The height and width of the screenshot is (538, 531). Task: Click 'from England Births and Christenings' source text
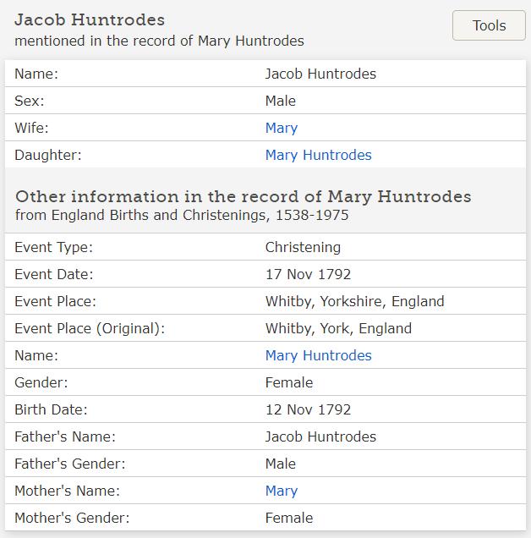(182, 215)
